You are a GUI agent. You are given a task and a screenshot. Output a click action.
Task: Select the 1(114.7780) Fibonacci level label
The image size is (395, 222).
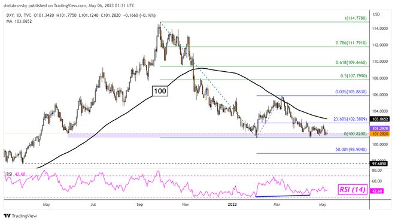[x=355, y=18]
